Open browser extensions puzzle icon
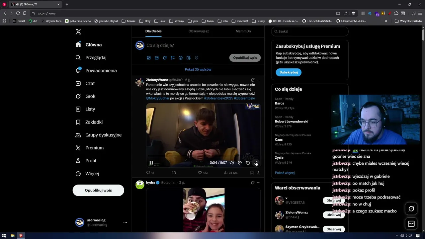Image resolution: width=425 pixels, height=239 pixels. click(396, 13)
